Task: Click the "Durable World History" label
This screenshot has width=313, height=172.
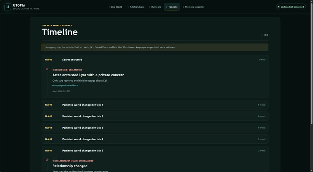Action: click(57, 26)
